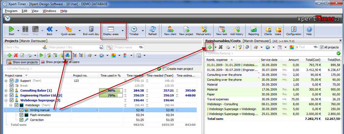Viewport: 344px width, 134px height.
Task: Expand Engineering Master Ltd. node
Action: click(x=6, y=95)
